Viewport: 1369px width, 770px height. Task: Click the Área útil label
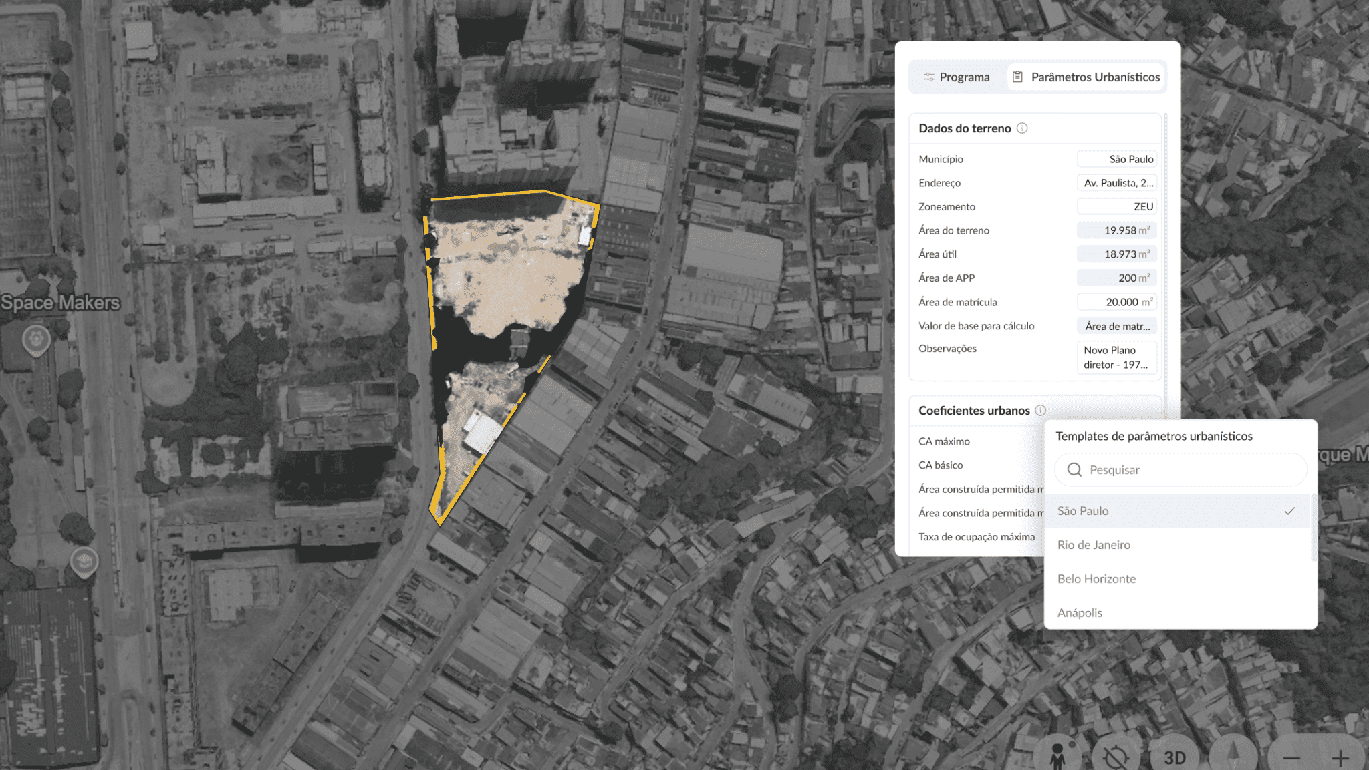(x=937, y=254)
